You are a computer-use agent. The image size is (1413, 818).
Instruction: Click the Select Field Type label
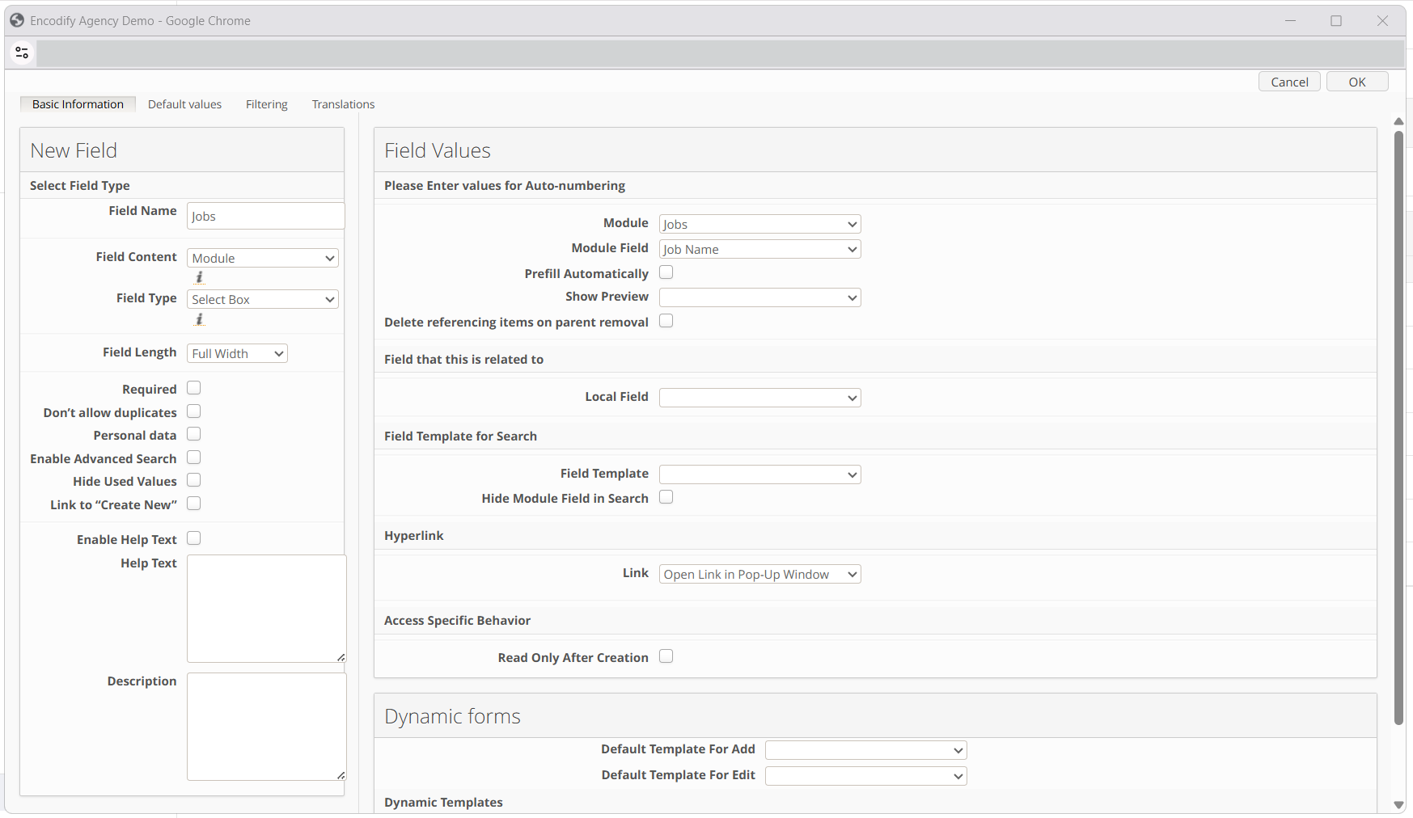point(79,185)
